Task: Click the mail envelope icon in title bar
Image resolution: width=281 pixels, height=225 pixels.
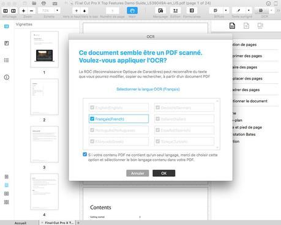Action: point(54,3)
